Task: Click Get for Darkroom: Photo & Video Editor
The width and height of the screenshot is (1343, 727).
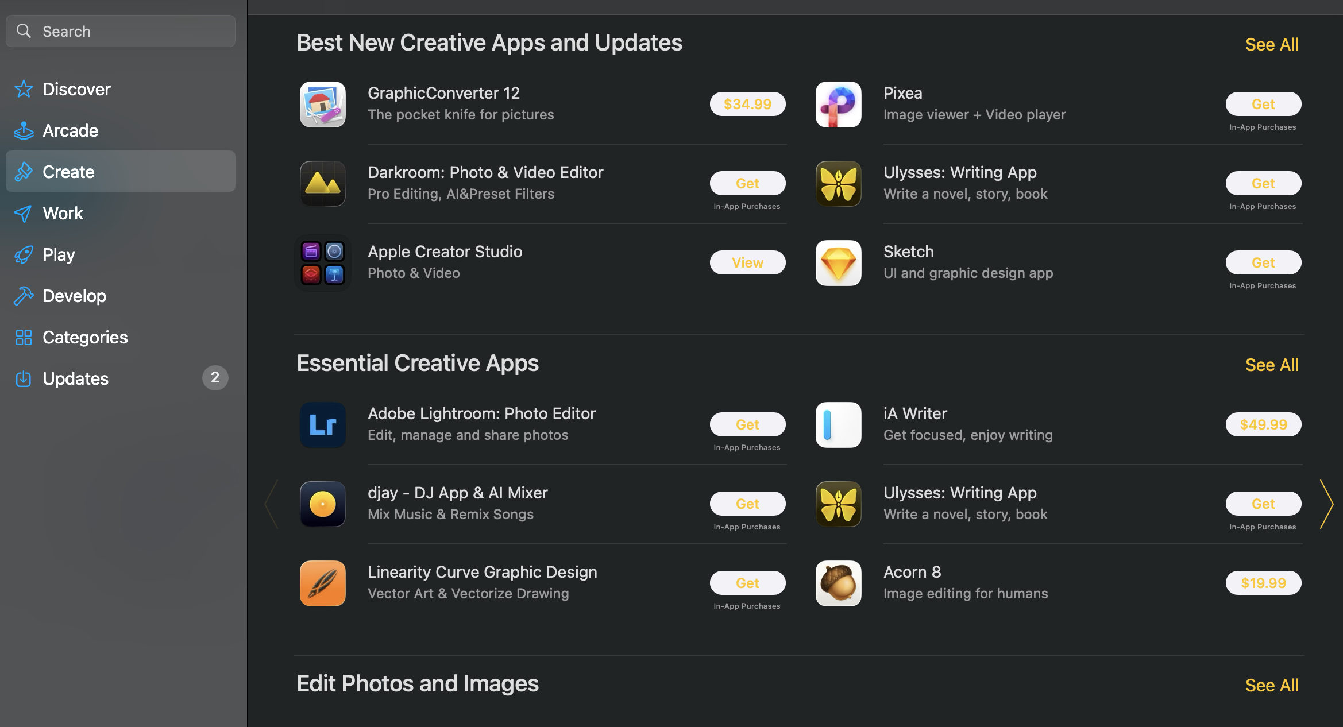Action: click(x=747, y=183)
